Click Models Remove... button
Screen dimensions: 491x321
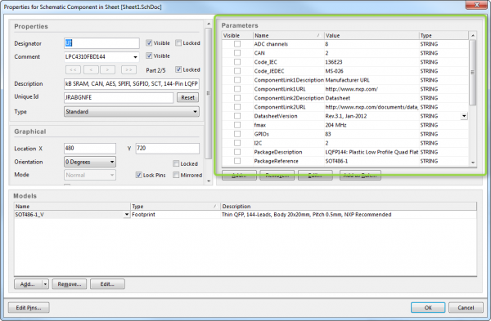pyautogui.click(x=70, y=284)
